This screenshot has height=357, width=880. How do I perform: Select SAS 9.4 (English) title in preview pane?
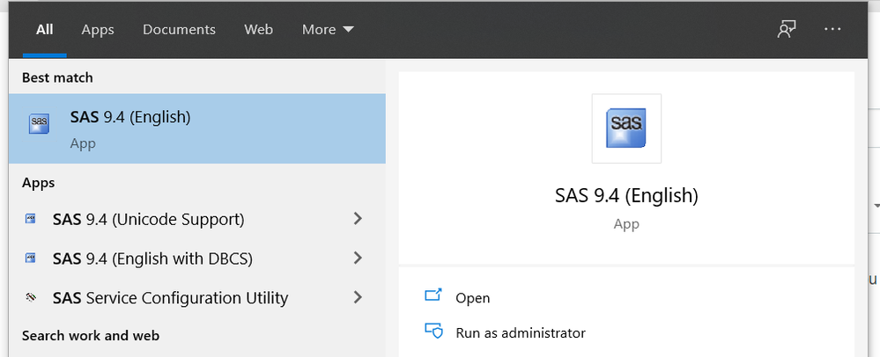[626, 195]
